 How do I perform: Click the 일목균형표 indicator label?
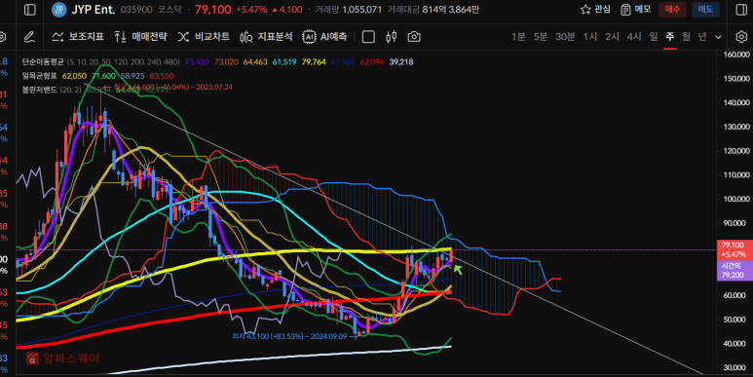[39, 76]
